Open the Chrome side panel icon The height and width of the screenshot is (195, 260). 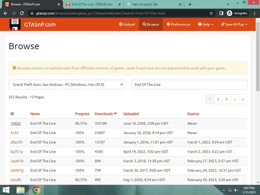(x=221, y=13)
